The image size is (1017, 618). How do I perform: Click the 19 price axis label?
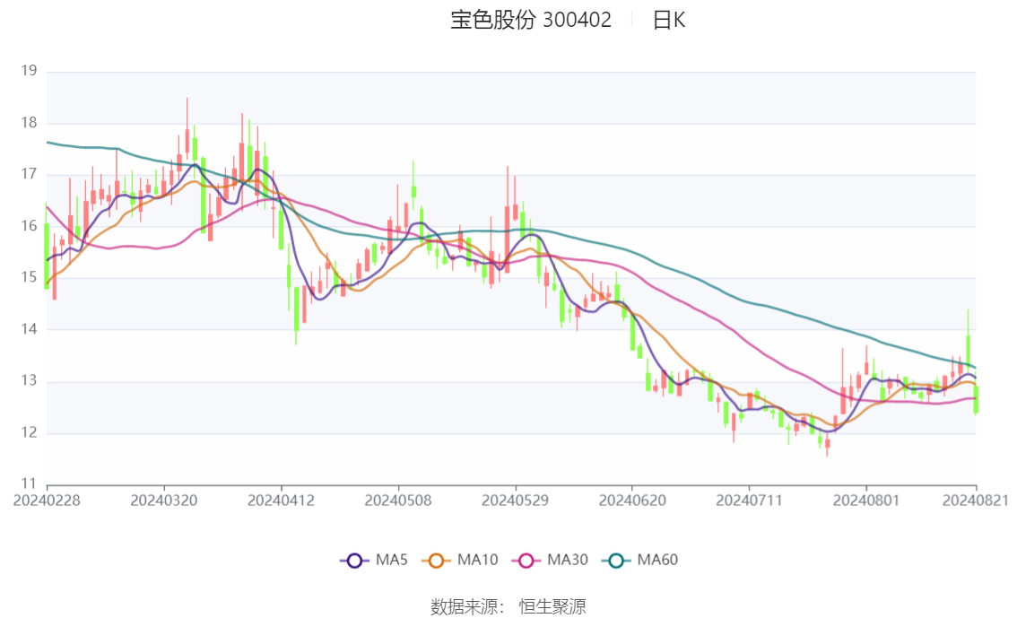(29, 71)
